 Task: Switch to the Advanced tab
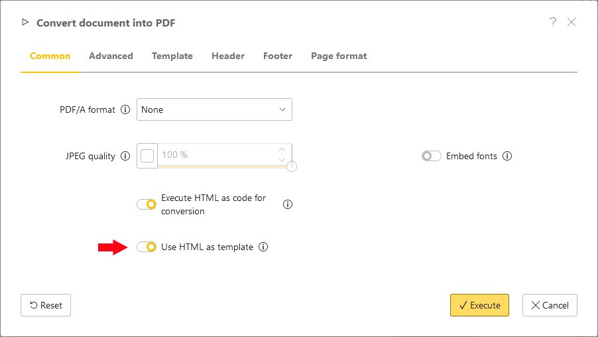coord(111,56)
